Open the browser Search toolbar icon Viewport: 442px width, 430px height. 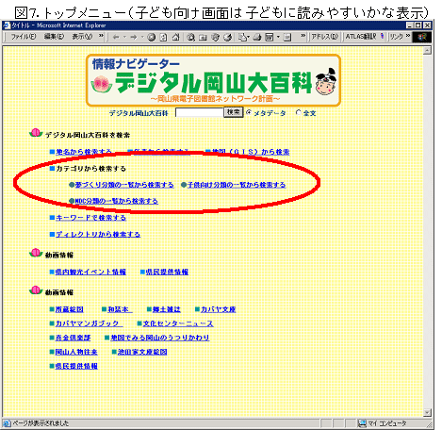[x=191, y=37]
